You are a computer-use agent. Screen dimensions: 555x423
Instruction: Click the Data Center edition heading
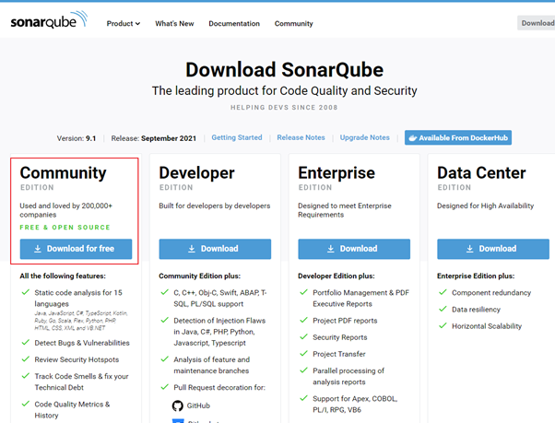481,173
